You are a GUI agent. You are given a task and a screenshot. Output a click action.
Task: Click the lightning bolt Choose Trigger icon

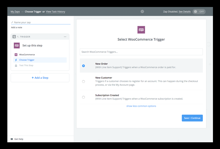(16, 60)
